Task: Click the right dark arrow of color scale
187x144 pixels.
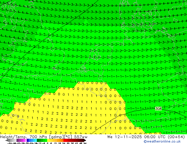Action: pyautogui.click(x=85, y=140)
